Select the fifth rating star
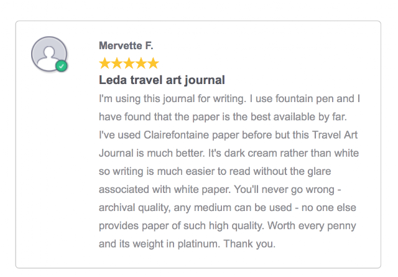Screen dimensions: 398x277 tap(154, 63)
